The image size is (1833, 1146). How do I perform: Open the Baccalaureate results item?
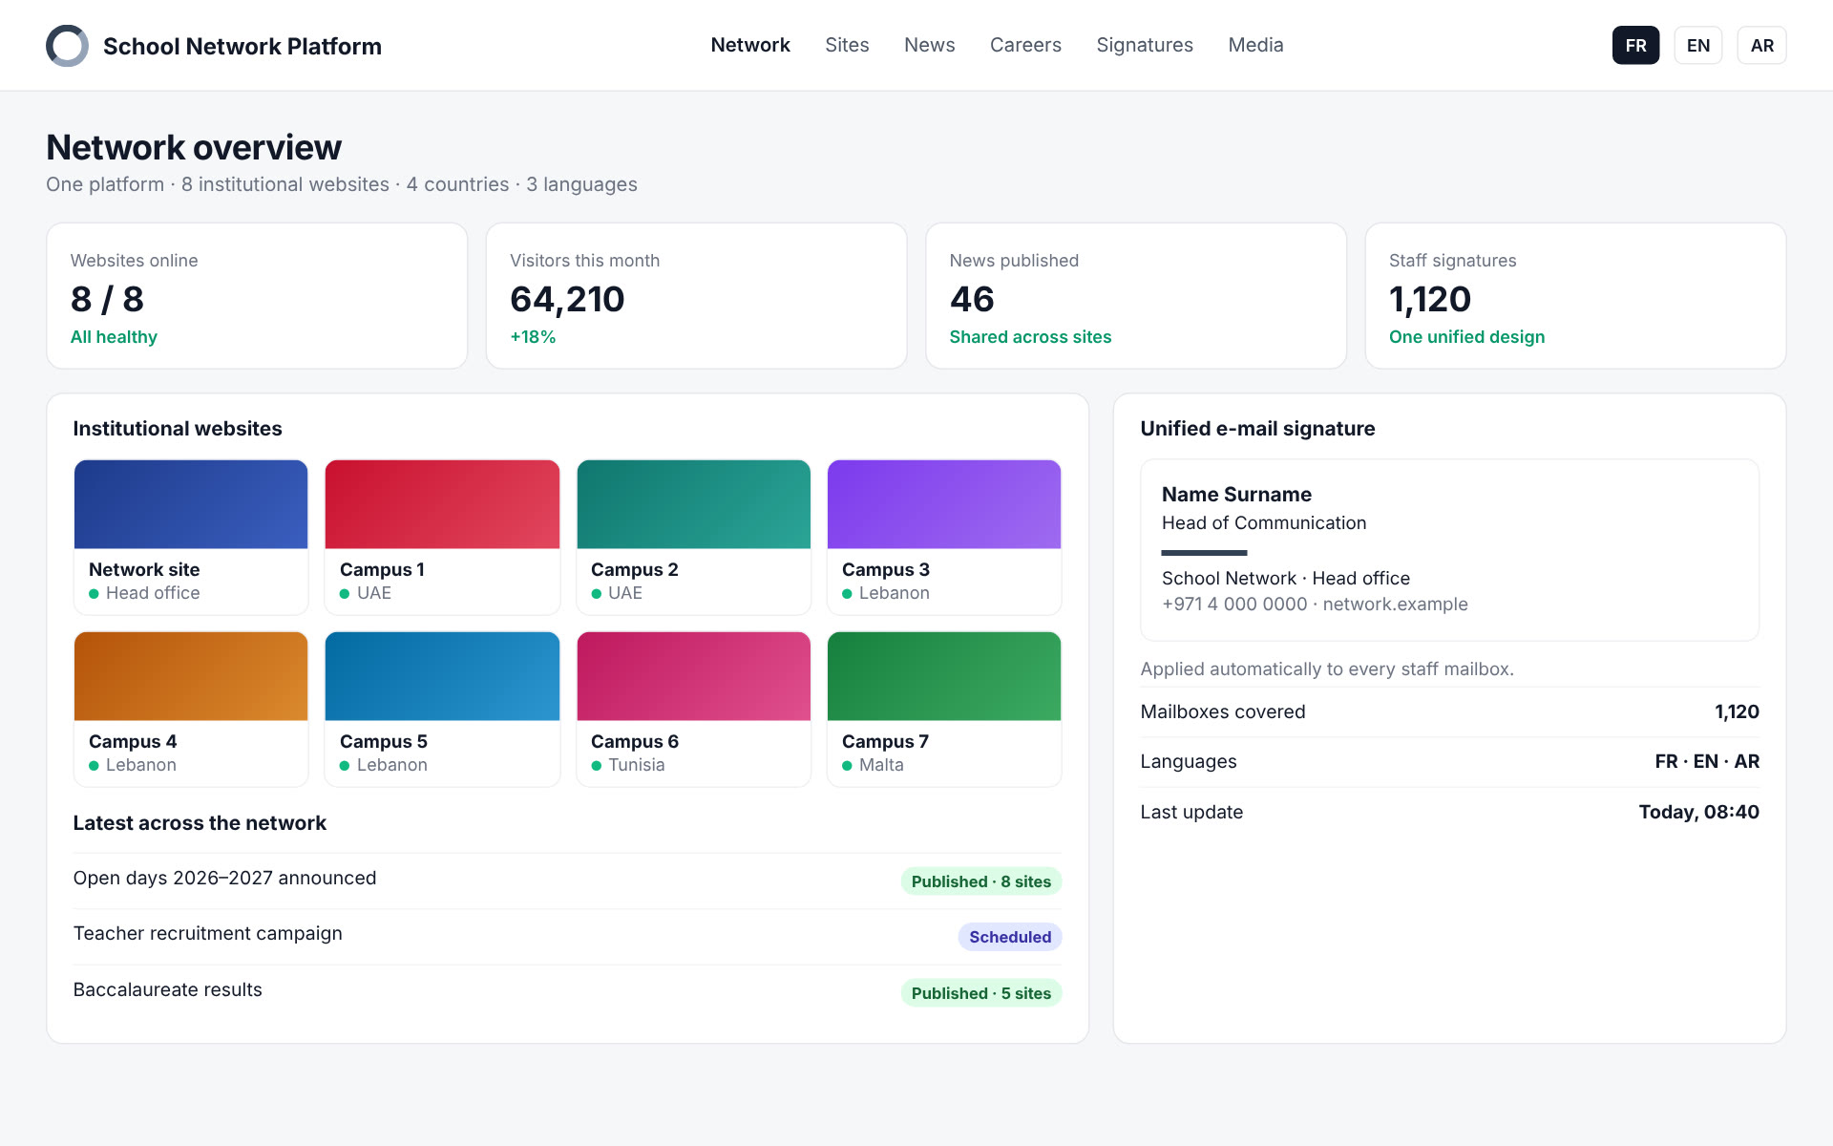[x=567, y=991]
